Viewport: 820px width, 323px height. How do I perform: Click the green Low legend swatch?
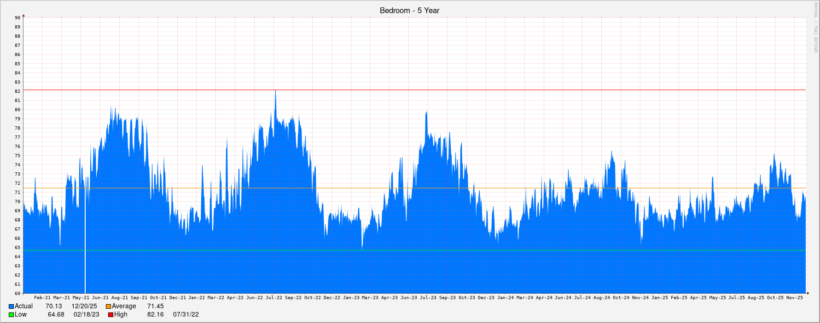pos(11,315)
